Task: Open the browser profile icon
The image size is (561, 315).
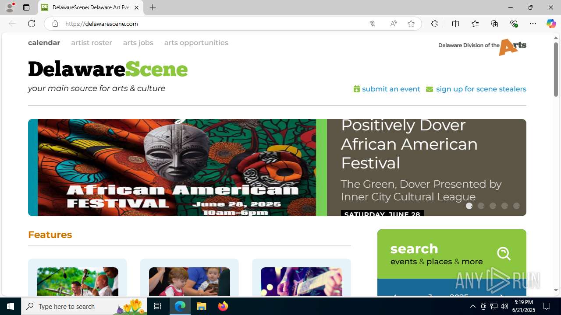Action: (10, 7)
